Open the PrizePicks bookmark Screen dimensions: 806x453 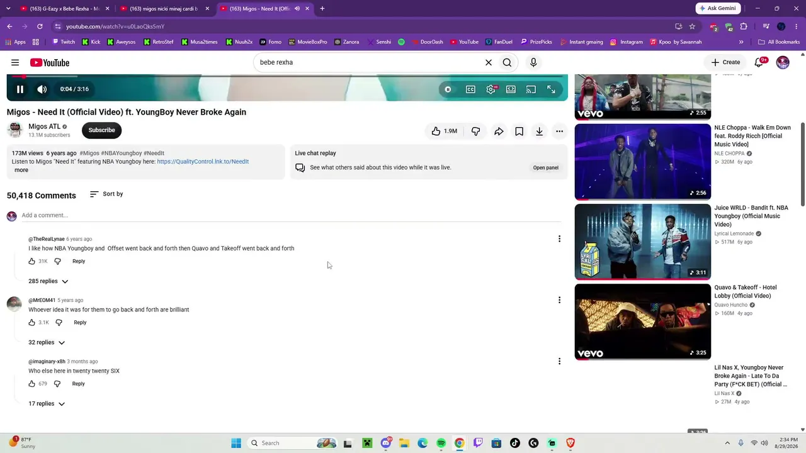pos(536,42)
